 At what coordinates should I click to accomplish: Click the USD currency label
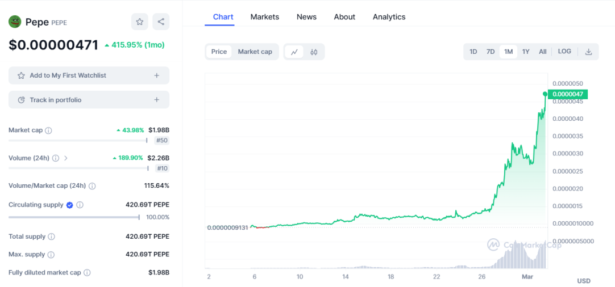(x=584, y=281)
